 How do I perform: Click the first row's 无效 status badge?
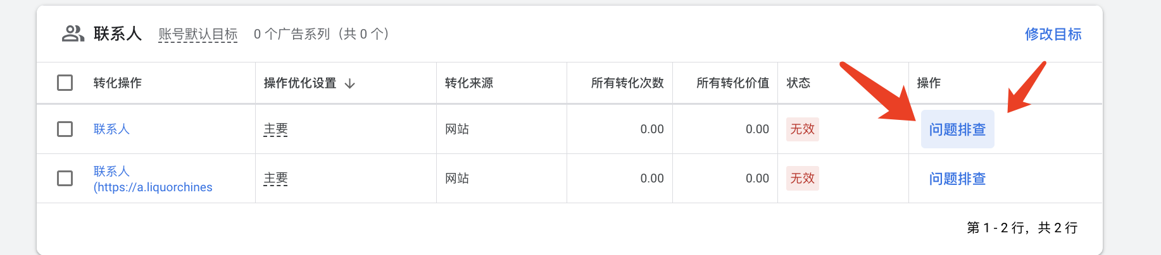(802, 129)
